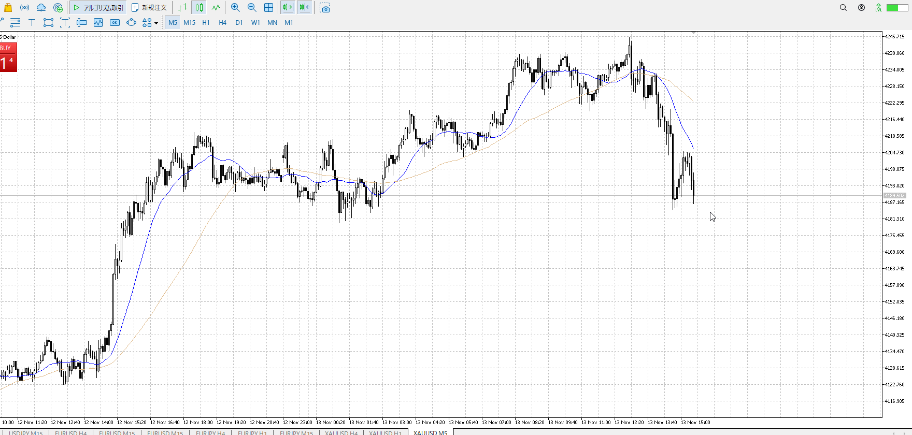The image size is (912, 435).
Task: Open the user account profile icon
Action: point(861,8)
